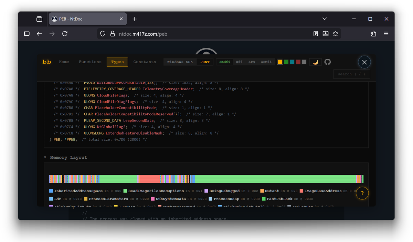Pick the green theme color swatch
Image resolution: width=413 pixels, height=242 pixels.
pyautogui.click(x=286, y=62)
